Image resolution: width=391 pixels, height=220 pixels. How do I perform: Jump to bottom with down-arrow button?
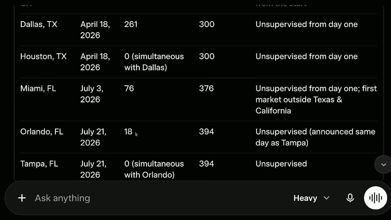pyautogui.click(x=383, y=165)
